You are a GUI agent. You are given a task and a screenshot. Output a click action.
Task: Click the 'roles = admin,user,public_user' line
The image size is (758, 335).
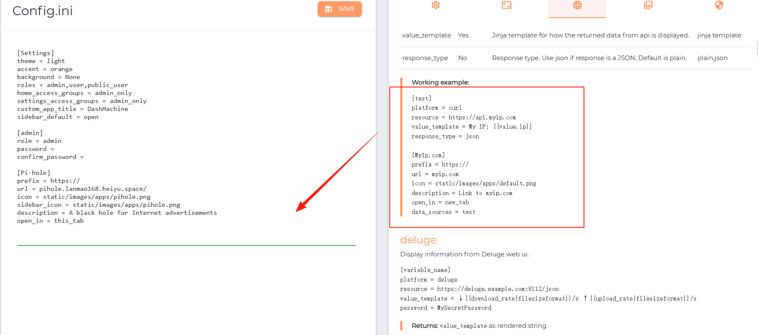[72, 85]
